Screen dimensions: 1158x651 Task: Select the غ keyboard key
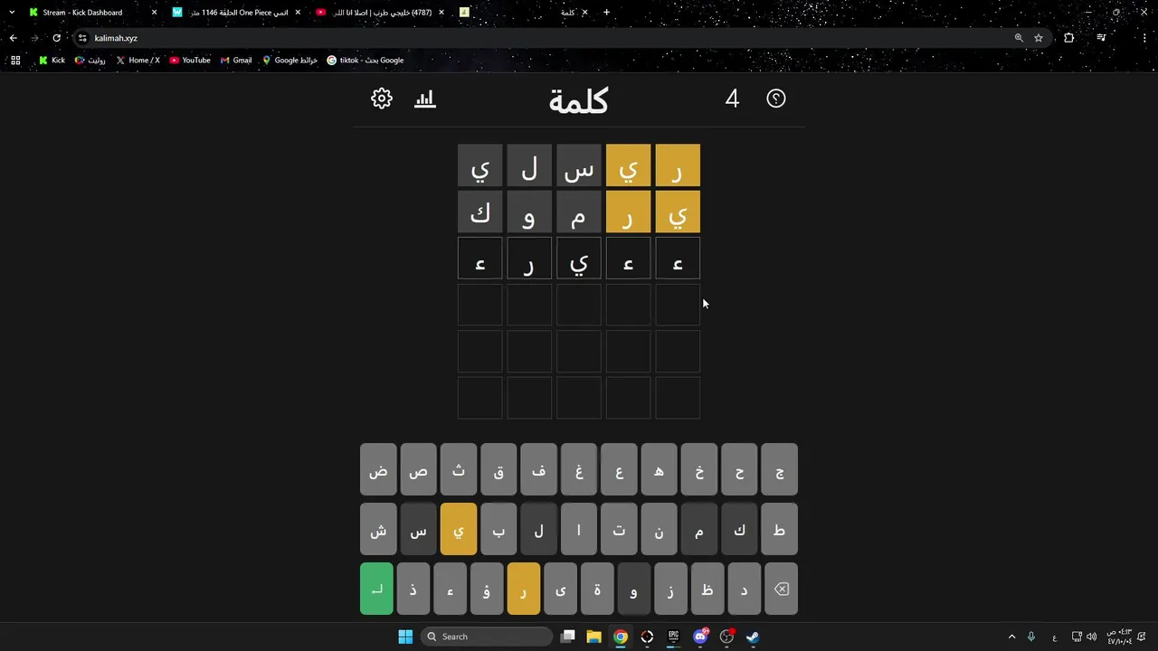[579, 469]
